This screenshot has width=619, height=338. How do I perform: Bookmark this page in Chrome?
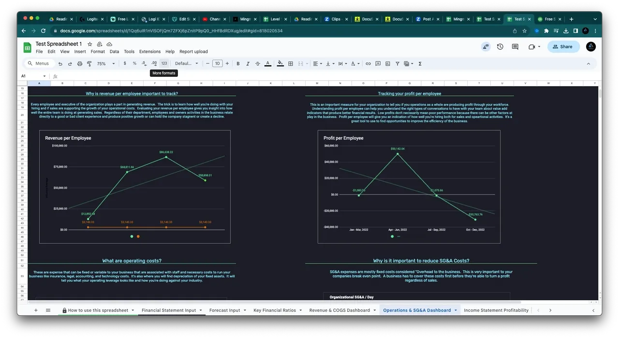tap(525, 31)
